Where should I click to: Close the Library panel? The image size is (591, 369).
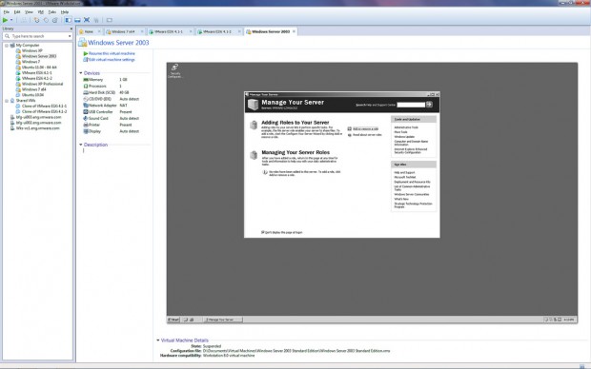pyautogui.click(x=71, y=29)
